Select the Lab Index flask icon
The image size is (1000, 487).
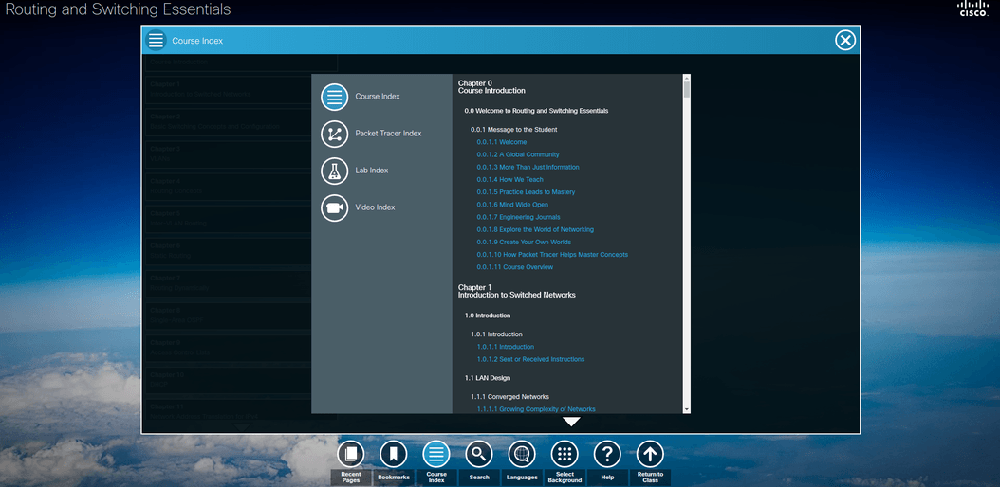[334, 171]
